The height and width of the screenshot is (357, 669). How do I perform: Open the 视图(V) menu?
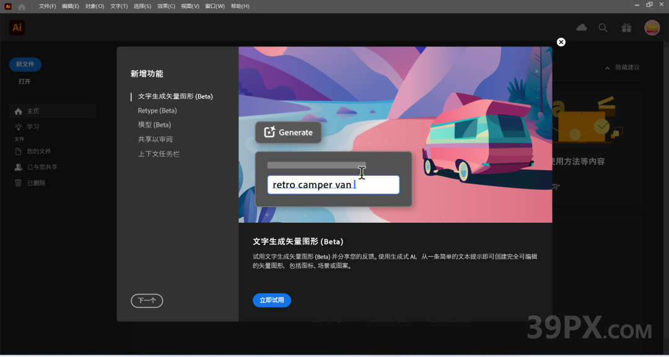tap(190, 6)
